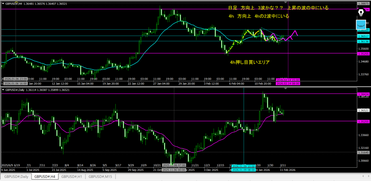Click the white pen nib icon
Viewport: 371px width, 181px height.
point(360,12)
